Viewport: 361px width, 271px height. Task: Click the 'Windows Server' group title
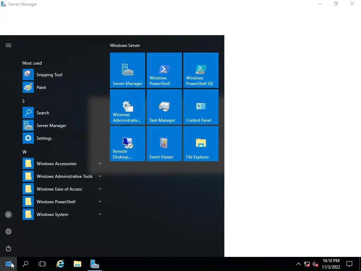pos(125,46)
